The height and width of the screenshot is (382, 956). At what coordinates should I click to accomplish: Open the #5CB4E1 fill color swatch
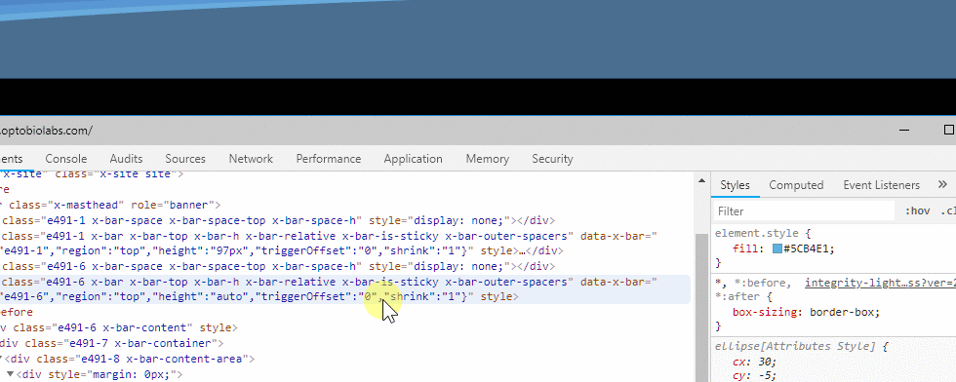pos(777,248)
